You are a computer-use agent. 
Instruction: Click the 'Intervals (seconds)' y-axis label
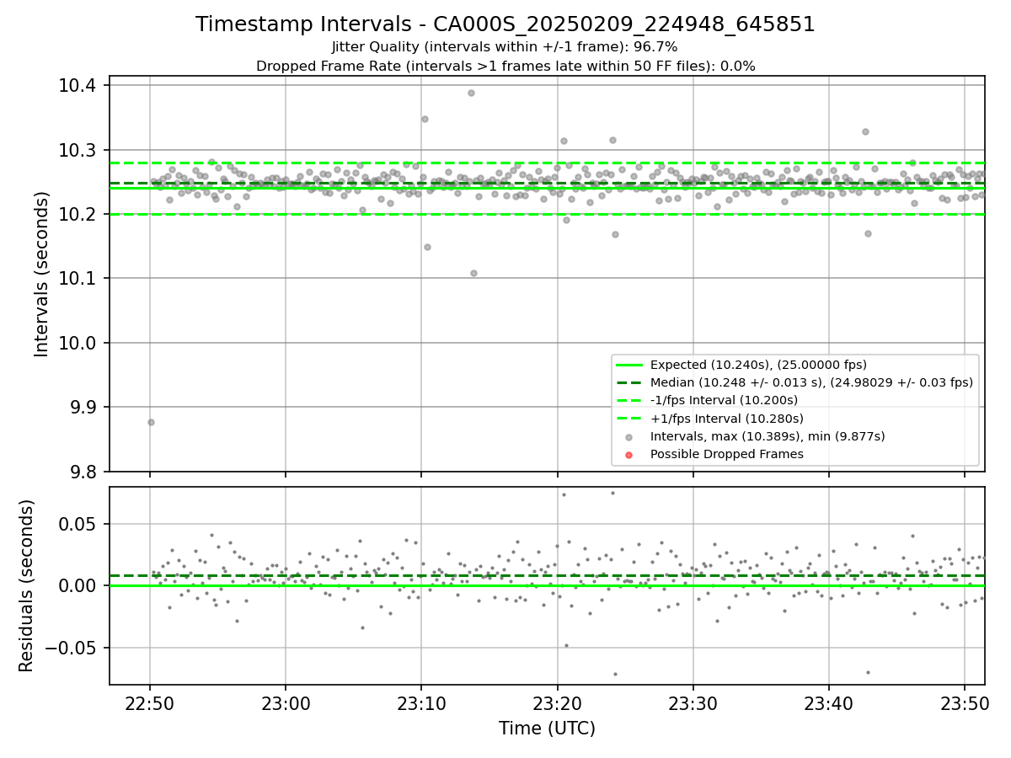coord(42,274)
